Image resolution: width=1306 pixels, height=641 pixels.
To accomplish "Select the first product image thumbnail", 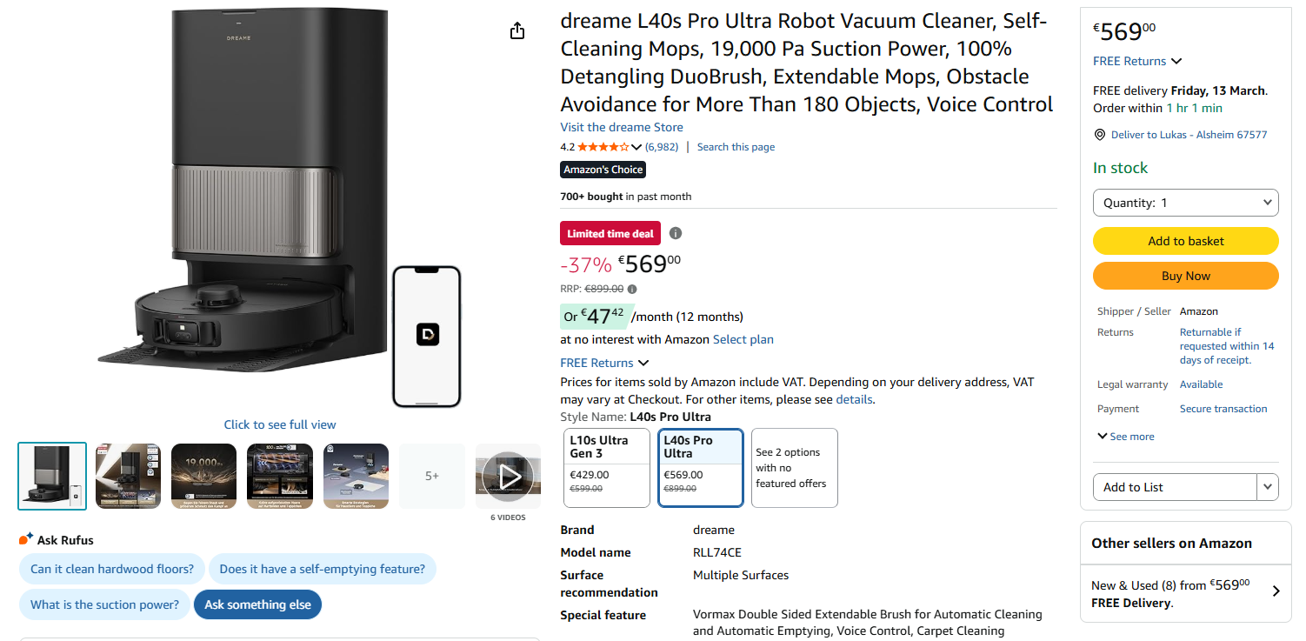I will tap(51, 476).
